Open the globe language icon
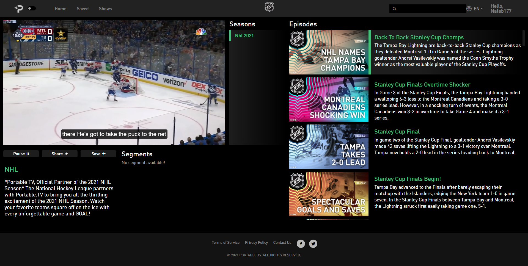Image resolution: width=528 pixels, height=266 pixels. 469,9
